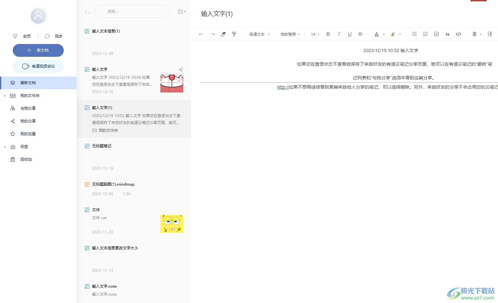Open the font size 14 dropdown
This screenshot has width=498, height=303.
click(x=315, y=34)
